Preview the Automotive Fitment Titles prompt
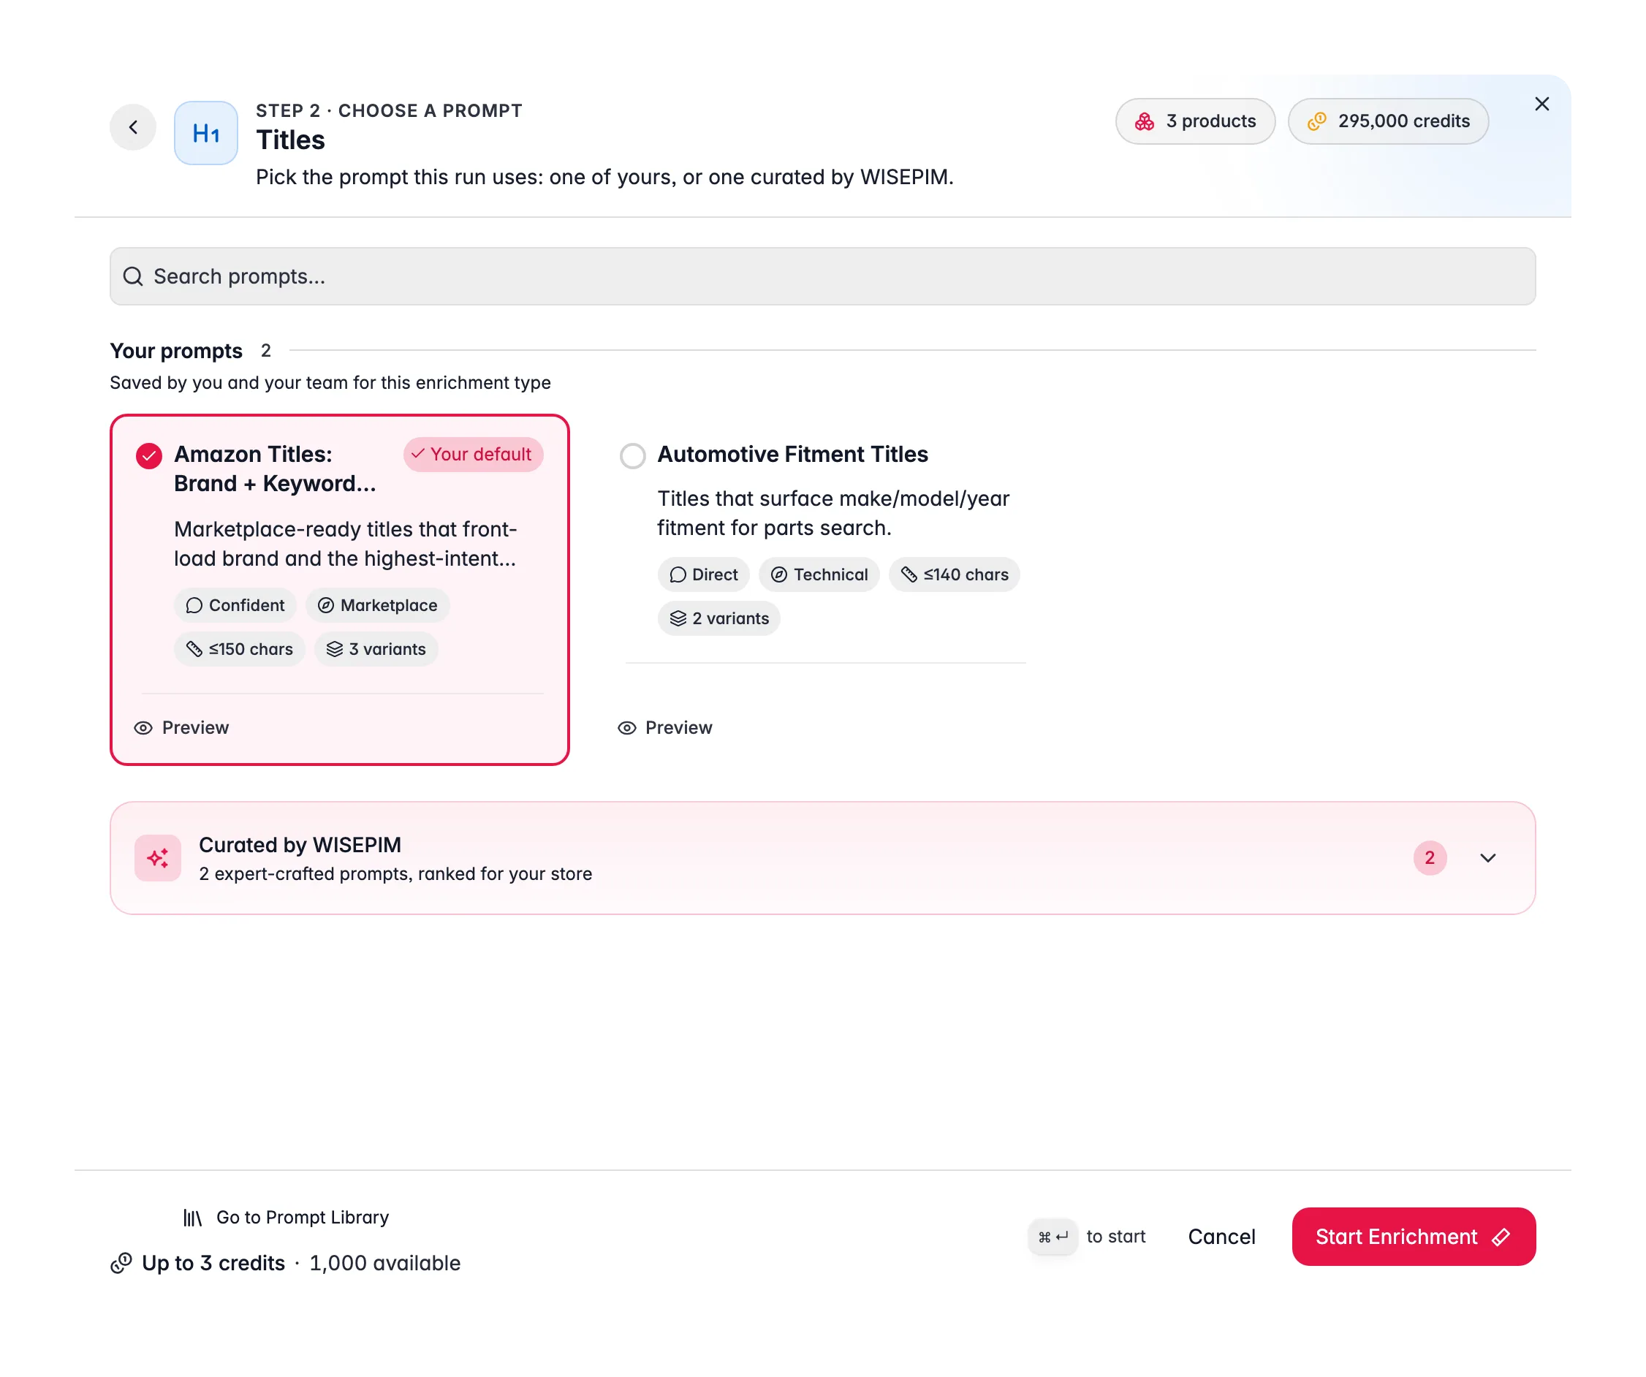The width and height of the screenshot is (1646, 1377). coord(664,728)
